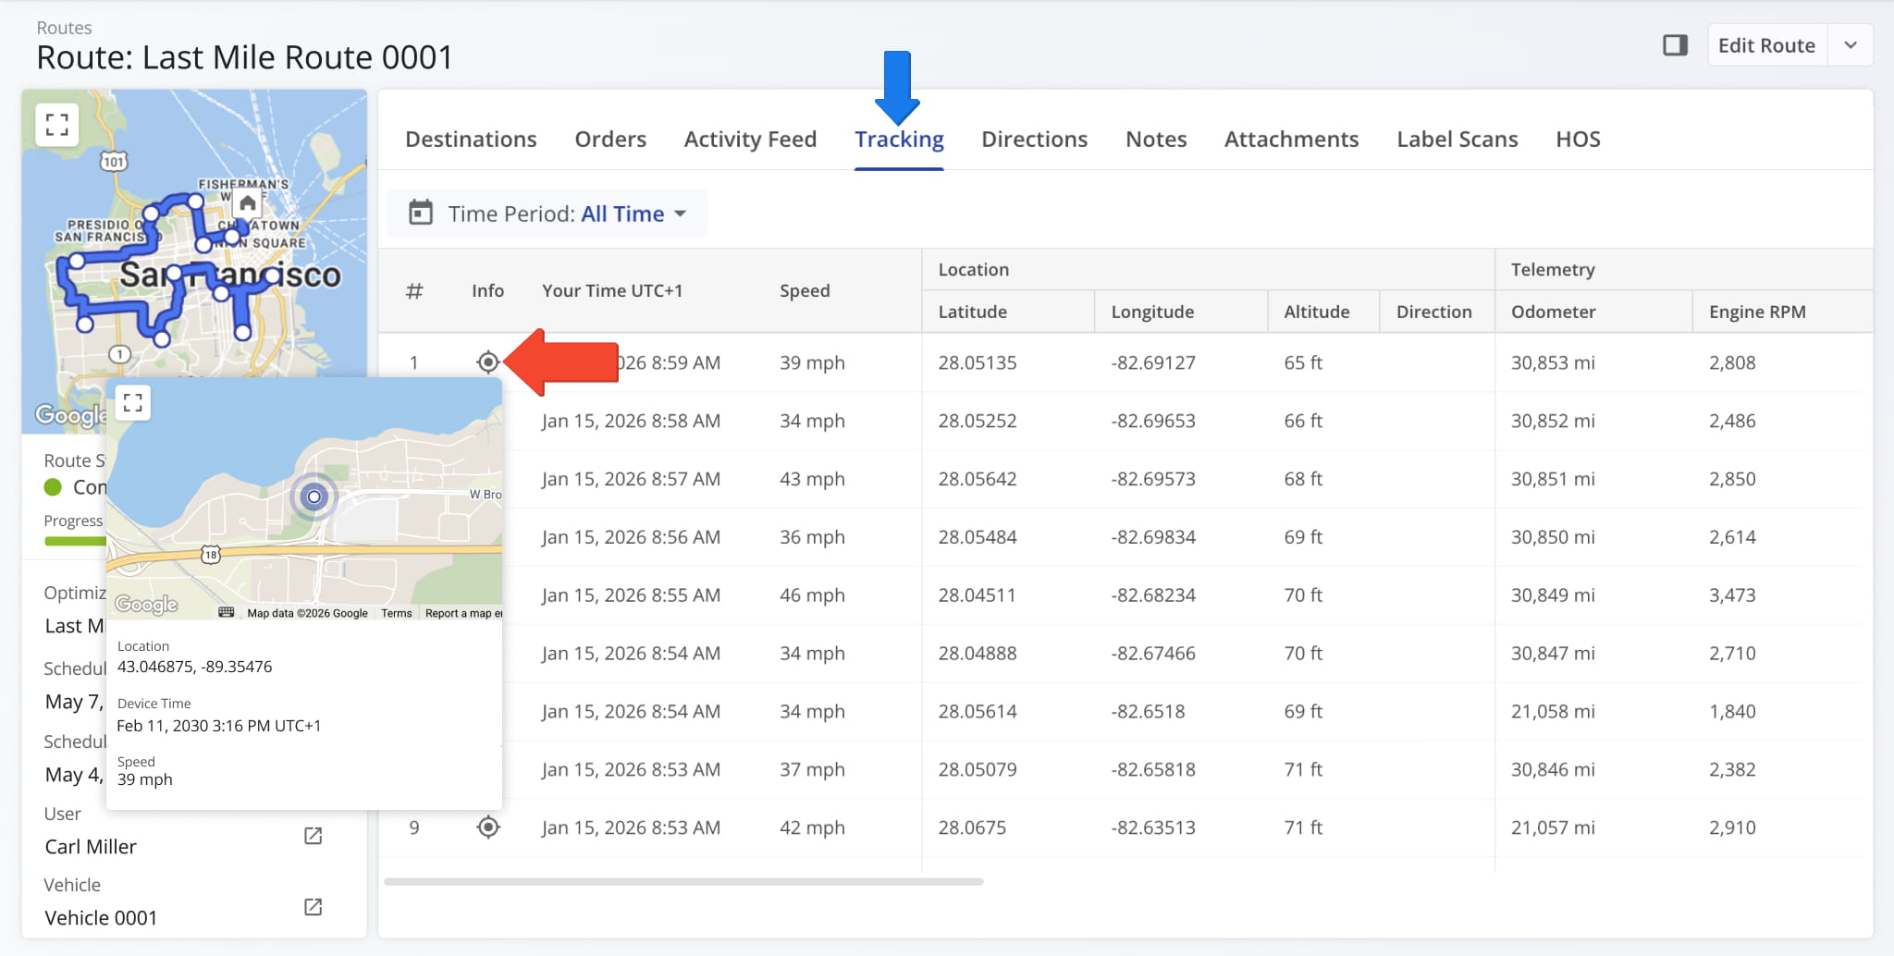Click the horizontal scrollbar under the table
The width and height of the screenshot is (1894, 956).
683,882
